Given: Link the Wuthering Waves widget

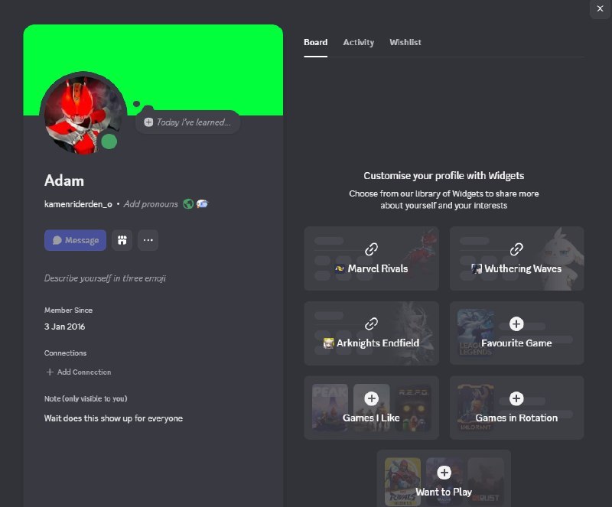Looking at the screenshot, I should pos(516,258).
